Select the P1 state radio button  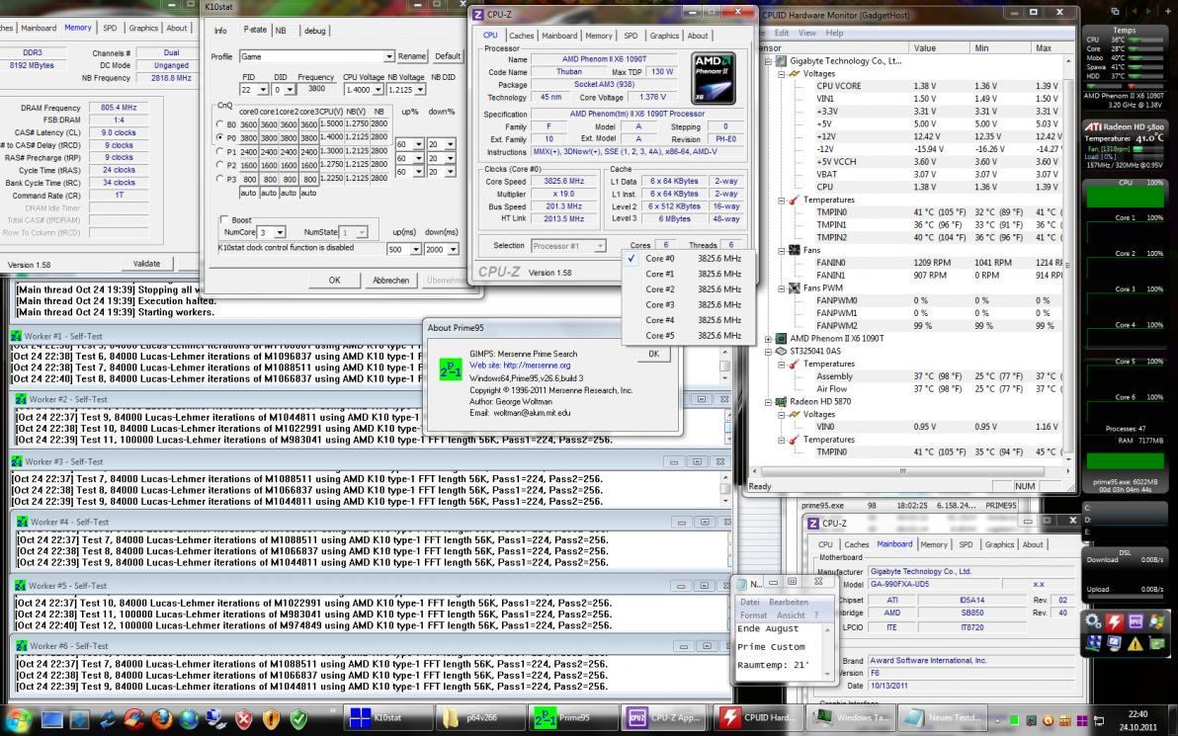[x=220, y=151]
